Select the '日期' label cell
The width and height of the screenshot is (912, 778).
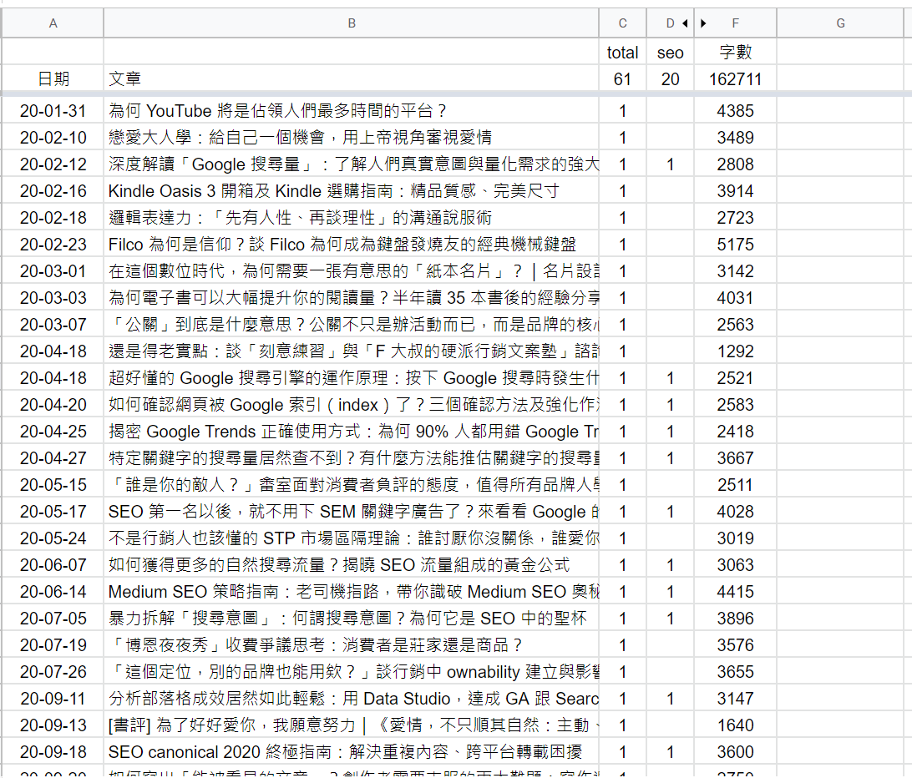[53, 79]
